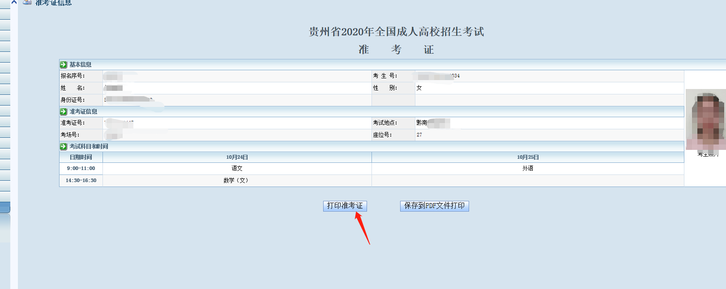726x289 pixels.
Task: Click the 日期时间 column header
Action: tap(81, 157)
